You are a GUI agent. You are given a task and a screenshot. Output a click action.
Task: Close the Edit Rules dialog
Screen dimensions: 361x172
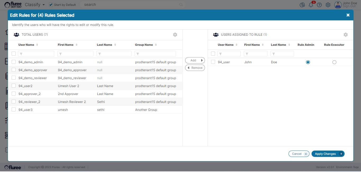coord(348,15)
